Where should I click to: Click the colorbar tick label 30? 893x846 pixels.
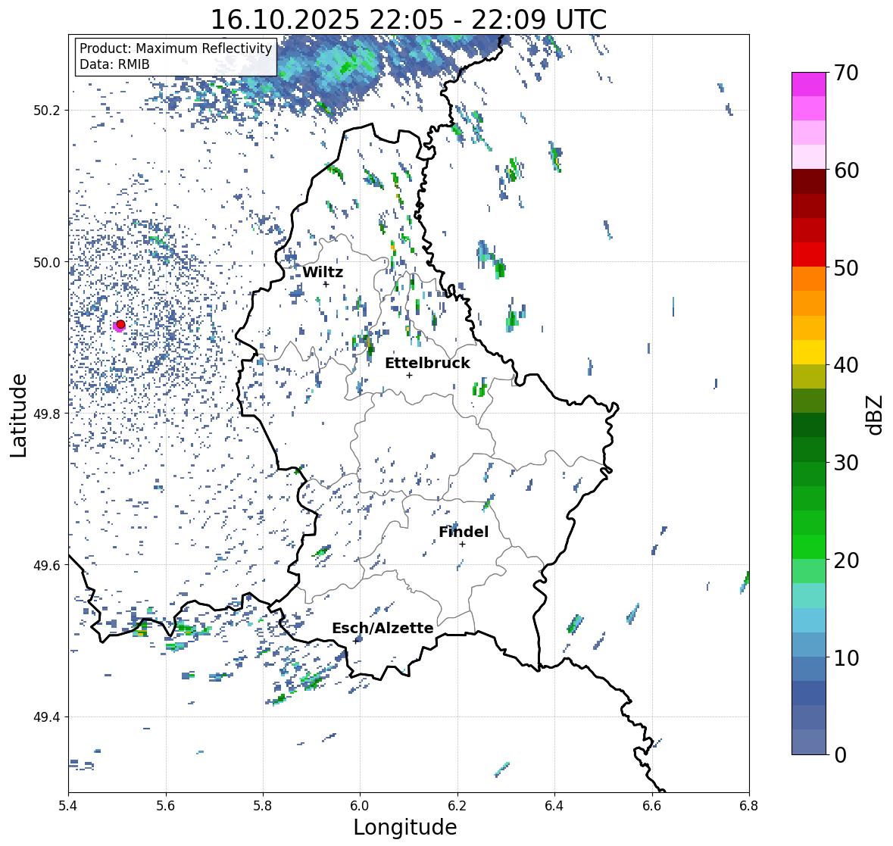click(x=846, y=463)
